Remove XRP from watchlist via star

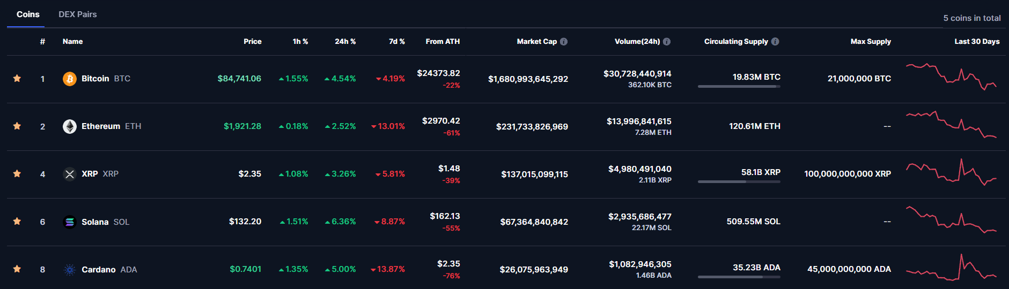coord(17,174)
